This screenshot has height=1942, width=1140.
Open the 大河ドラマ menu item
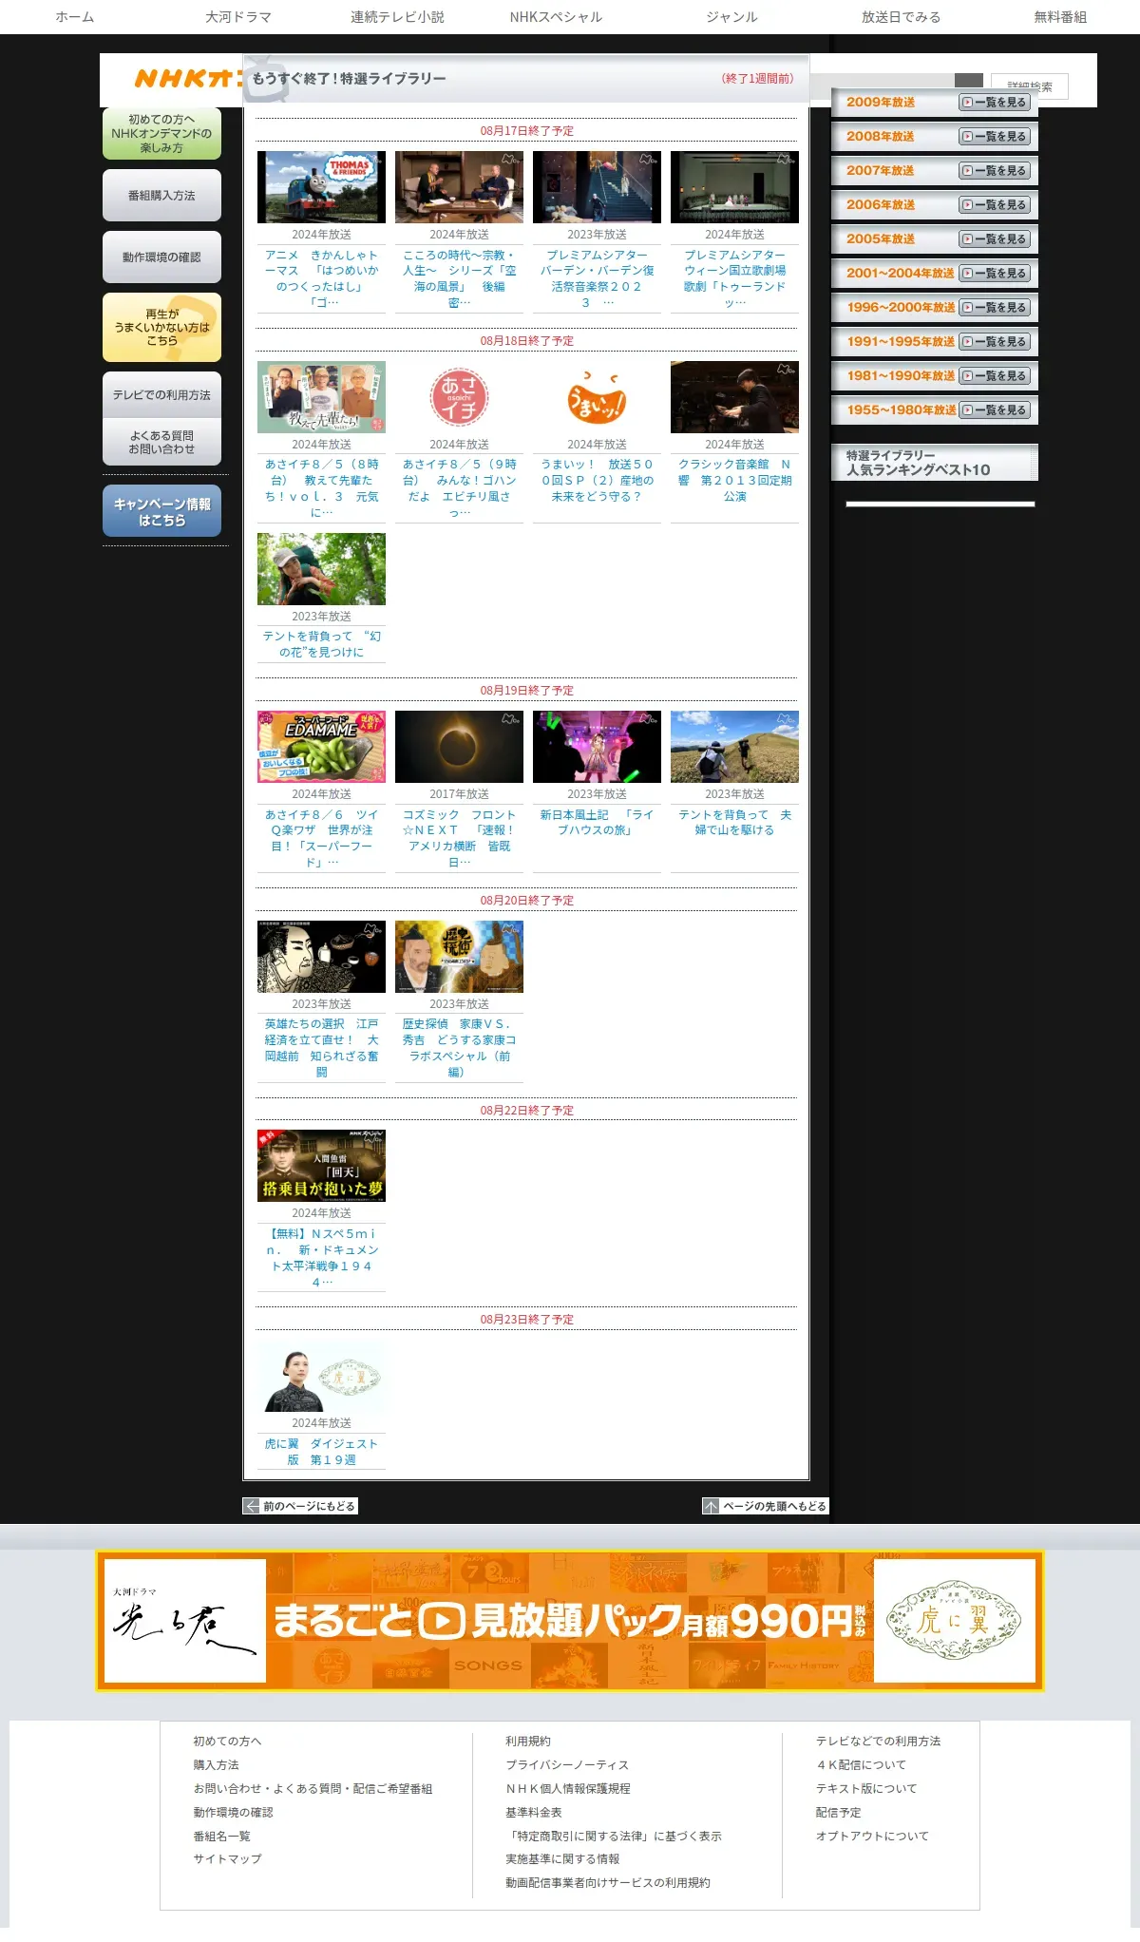coord(238,17)
